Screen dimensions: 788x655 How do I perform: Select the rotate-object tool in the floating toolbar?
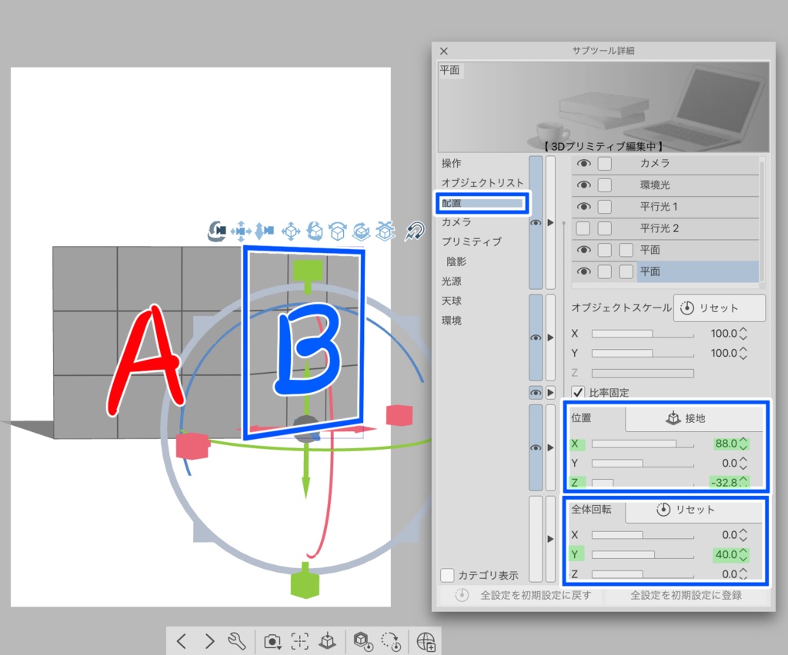pyautogui.click(x=314, y=231)
